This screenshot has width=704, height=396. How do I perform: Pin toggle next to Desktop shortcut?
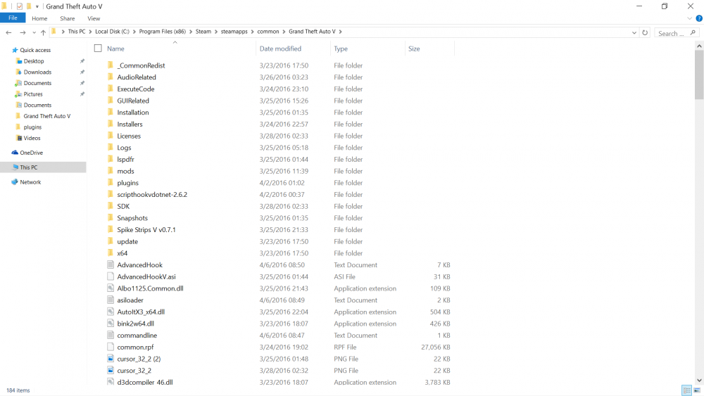click(x=82, y=61)
